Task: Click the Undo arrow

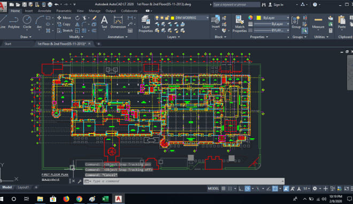Action: 57,4
